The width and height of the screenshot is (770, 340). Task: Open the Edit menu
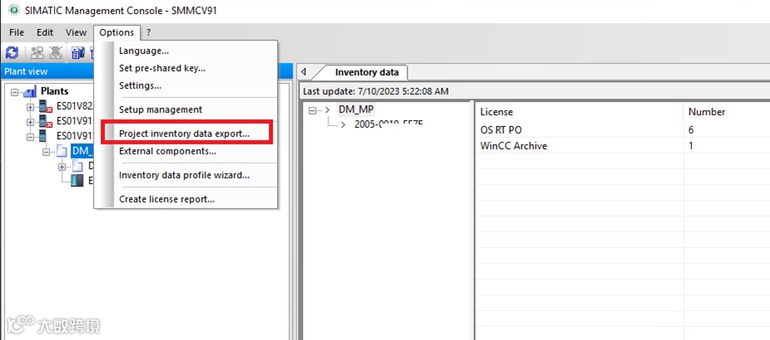(x=45, y=32)
